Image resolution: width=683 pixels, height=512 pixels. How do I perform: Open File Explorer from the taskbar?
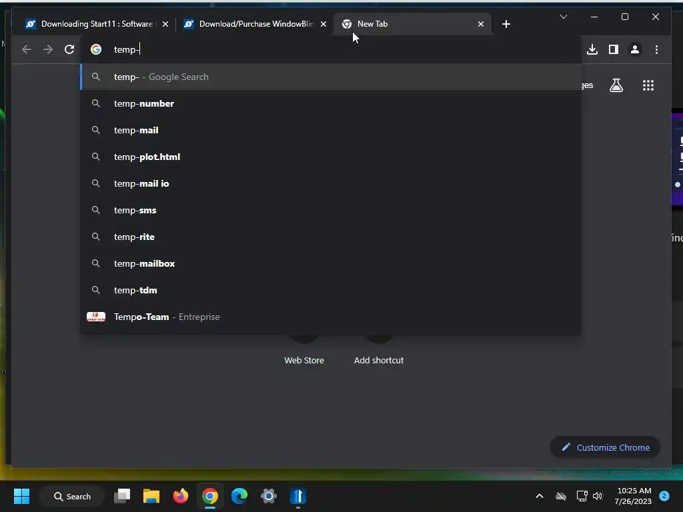[x=151, y=496]
